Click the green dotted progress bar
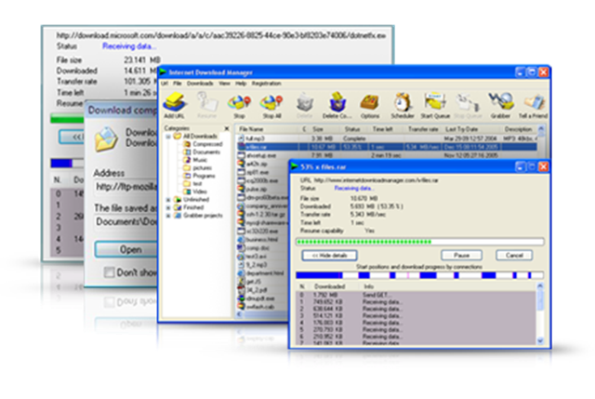Image resolution: width=595 pixels, height=399 pixels. tap(419, 242)
